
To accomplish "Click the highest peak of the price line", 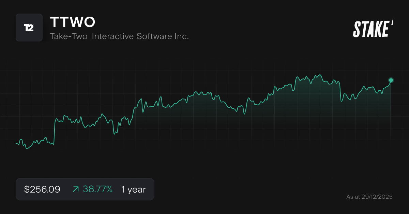I will coord(320,75).
